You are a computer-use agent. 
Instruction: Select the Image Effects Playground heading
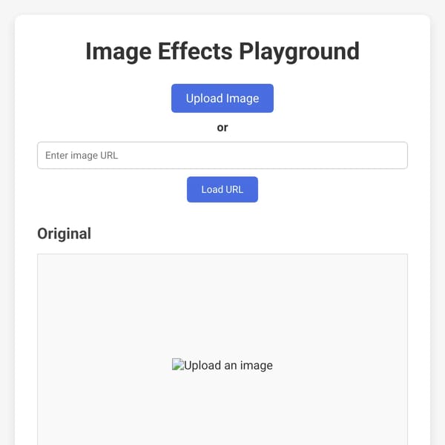tap(222, 52)
